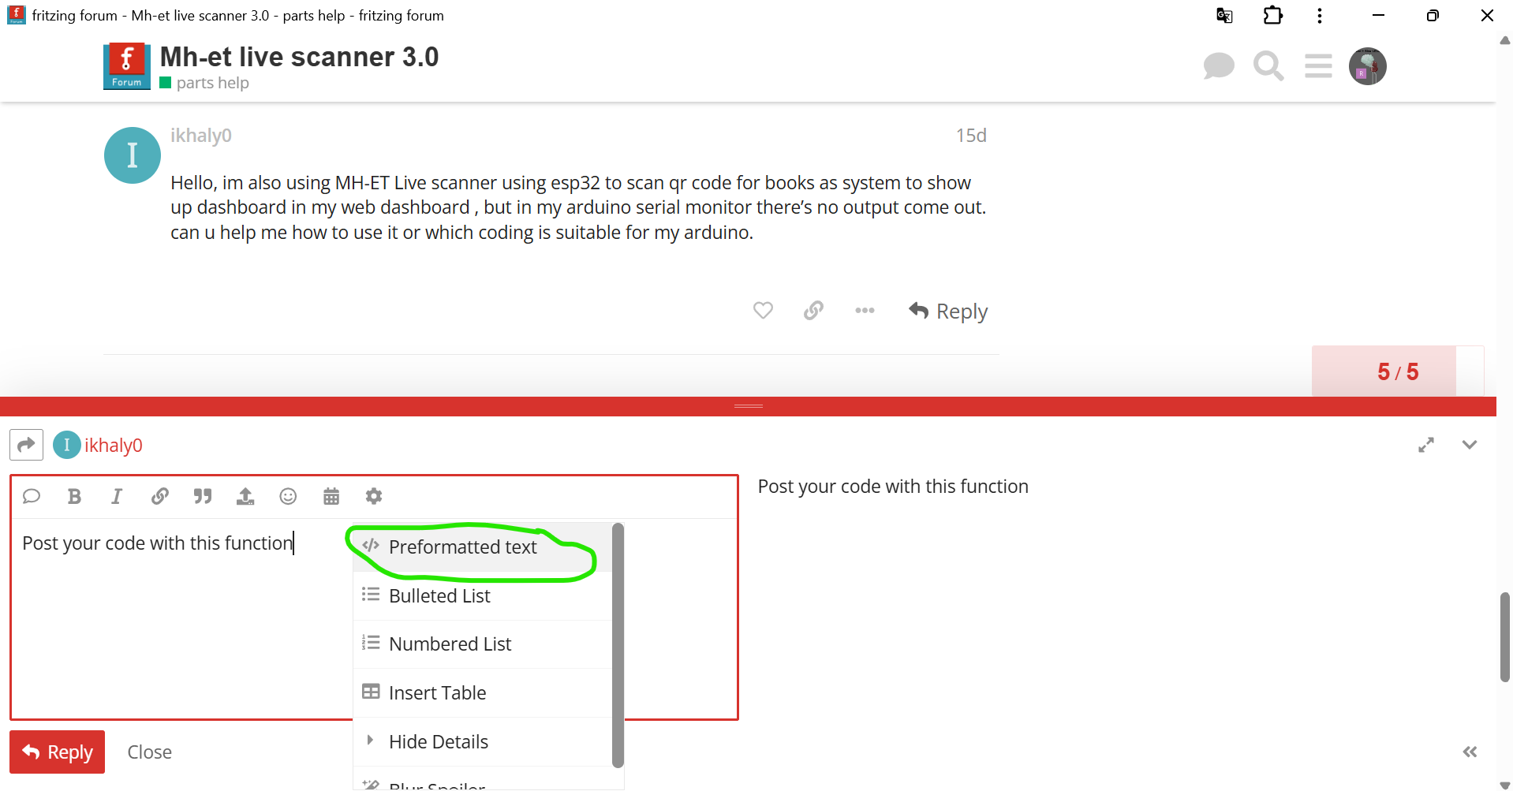The image size is (1513, 791).
Task: Open the user profile avatar menu
Action: coord(1368,66)
